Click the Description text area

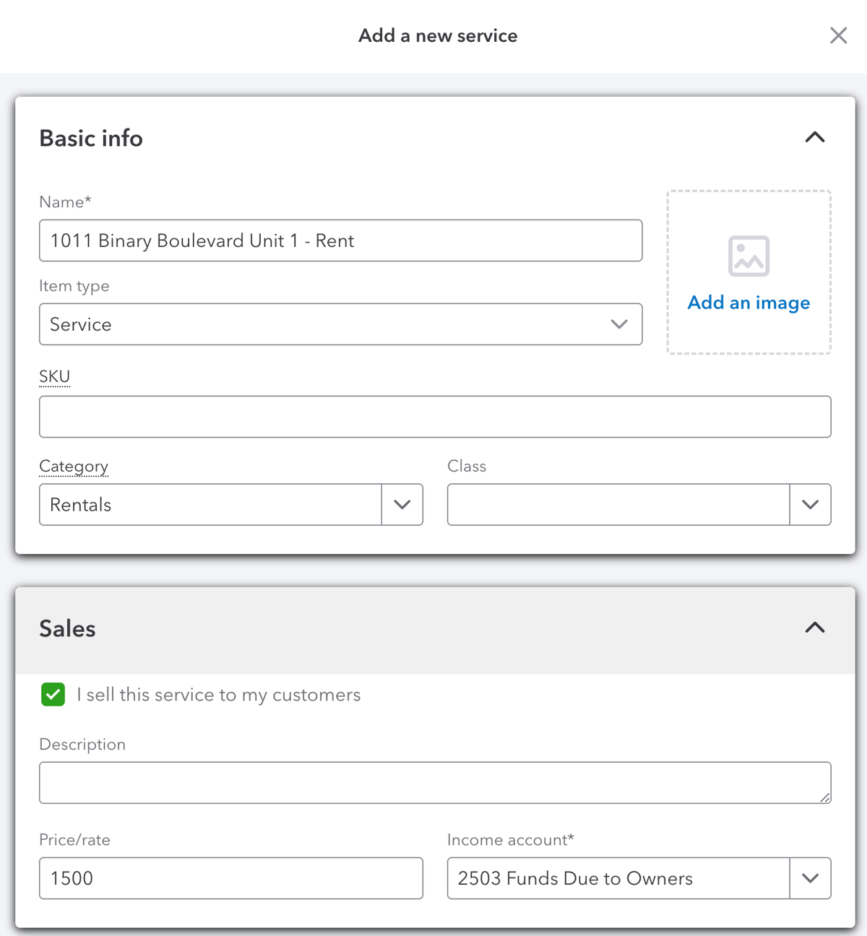pos(433,783)
